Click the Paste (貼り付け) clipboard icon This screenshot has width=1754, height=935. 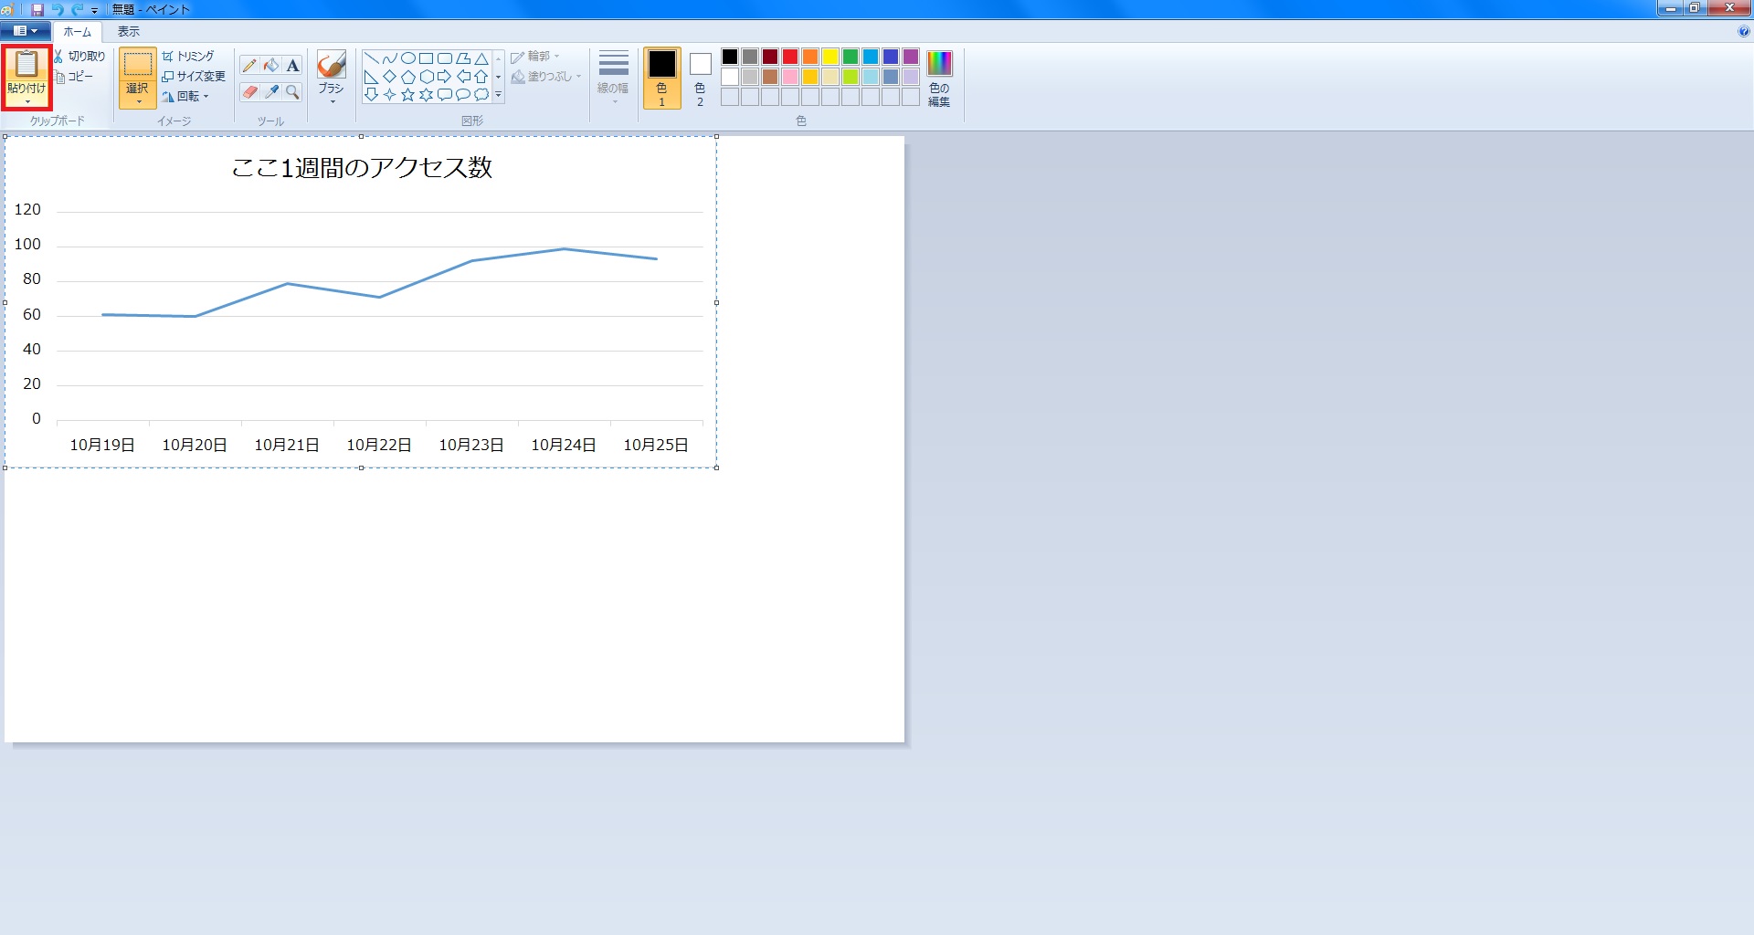pos(26,64)
